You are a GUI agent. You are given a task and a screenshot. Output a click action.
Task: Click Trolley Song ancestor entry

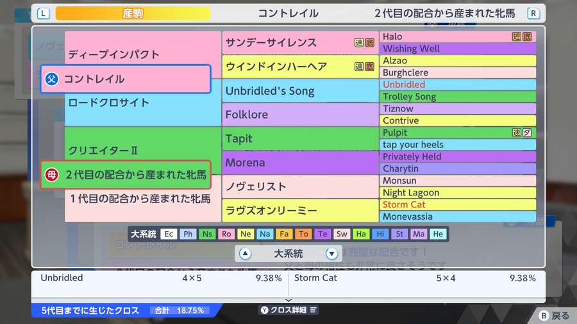click(x=458, y=97)
